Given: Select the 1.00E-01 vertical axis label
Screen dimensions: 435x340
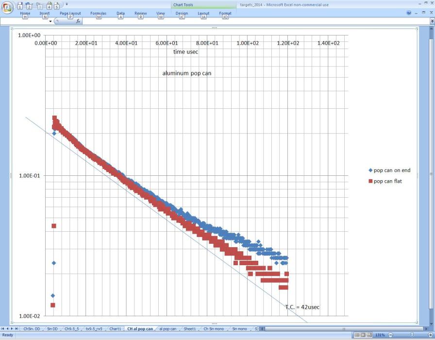Looking at the screenshot, I should (x=30, y=176).
